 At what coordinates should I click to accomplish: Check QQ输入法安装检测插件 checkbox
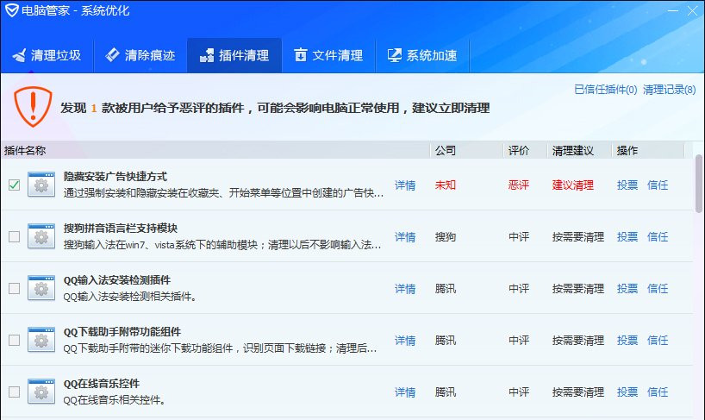(x=14, y=288)
